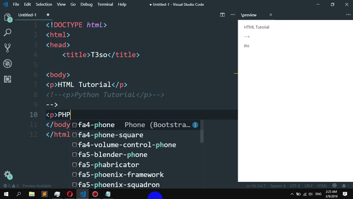This screenshot has width=353, height=199.
Task: Open the Debug menu
Action: coord(87,4)
